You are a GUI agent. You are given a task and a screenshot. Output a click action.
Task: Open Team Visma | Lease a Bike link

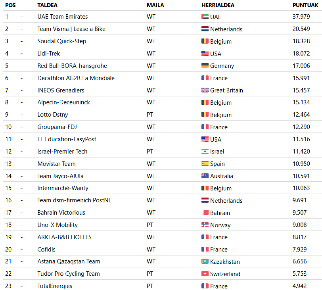pyautogui.click(x=71, y=29)
